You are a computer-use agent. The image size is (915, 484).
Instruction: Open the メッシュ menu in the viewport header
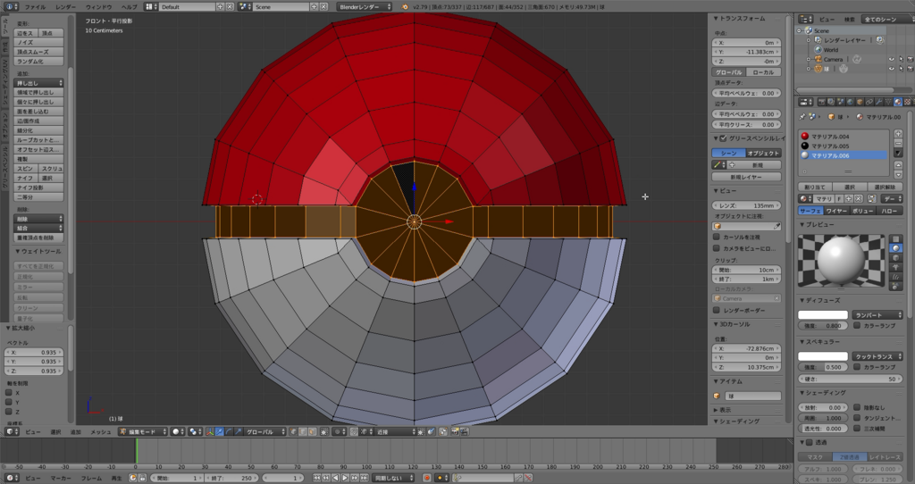click(100, 431)
